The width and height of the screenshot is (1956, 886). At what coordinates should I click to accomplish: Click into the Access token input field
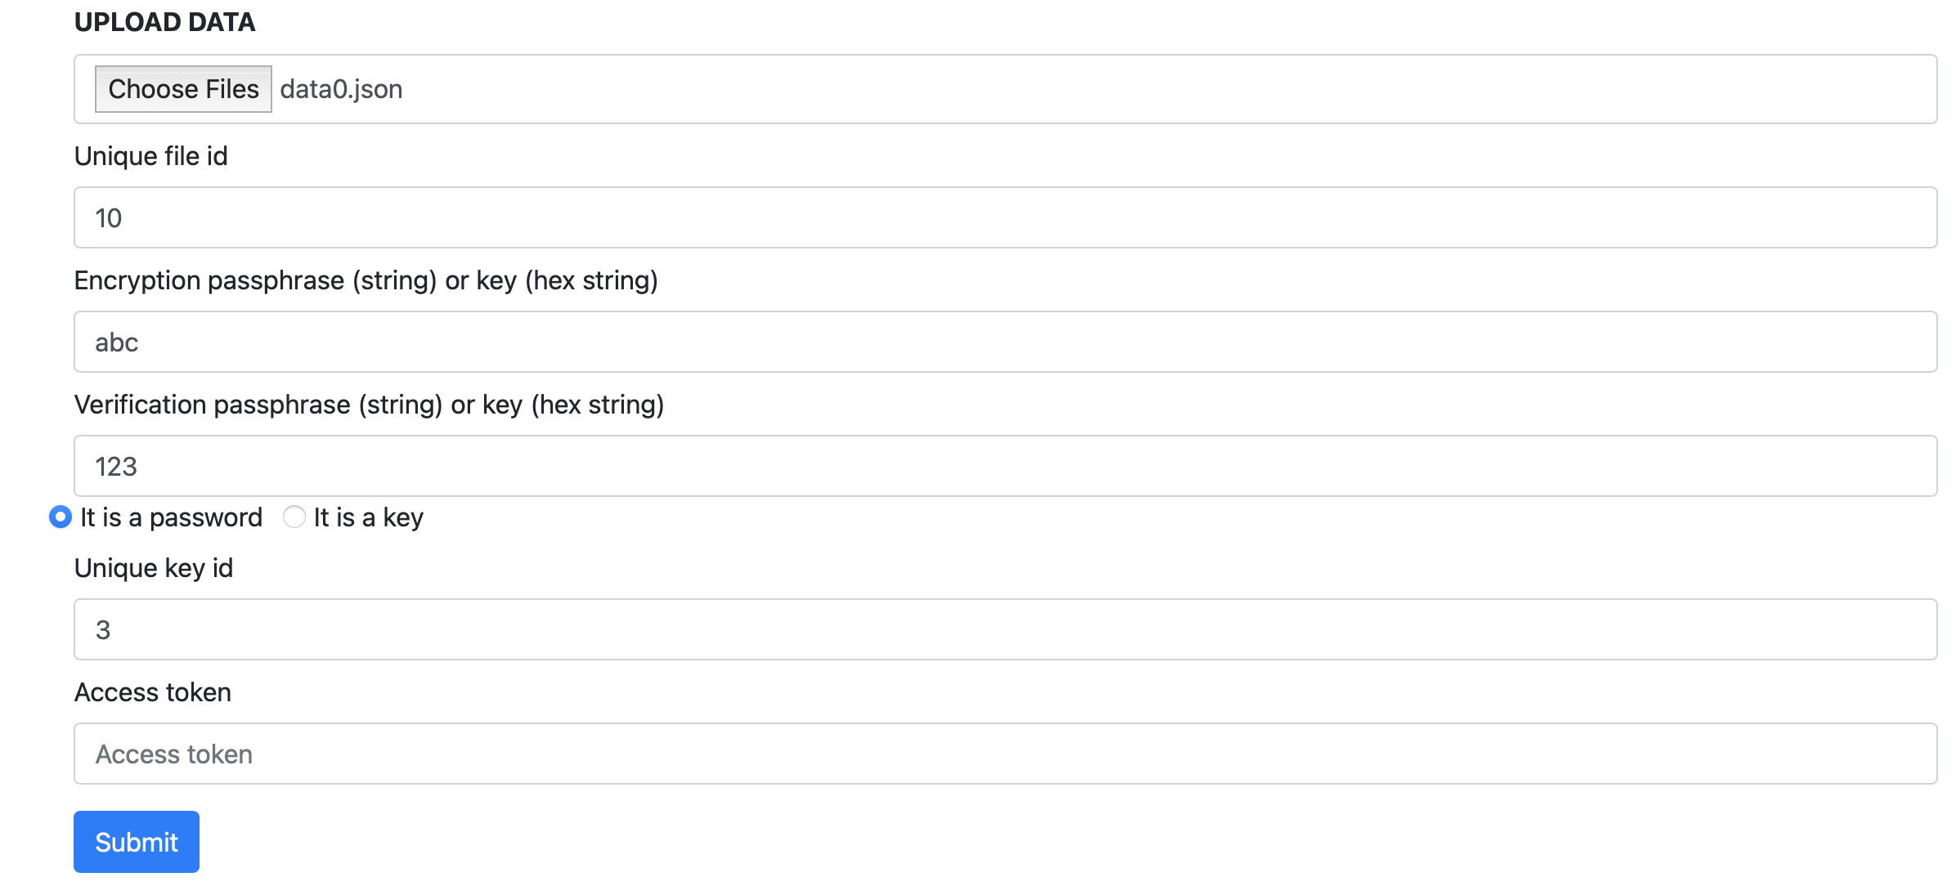tap(1005, 754)
